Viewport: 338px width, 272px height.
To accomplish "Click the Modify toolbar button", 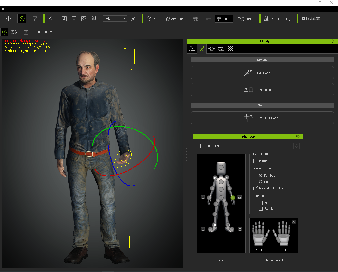I will (x=224, y=19).
